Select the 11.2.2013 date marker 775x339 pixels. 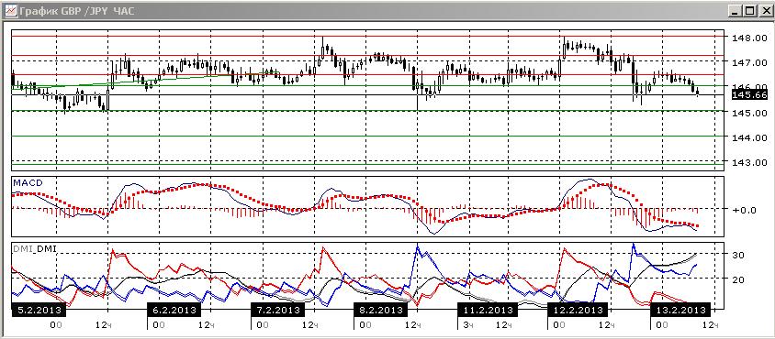tap(487, 311)
